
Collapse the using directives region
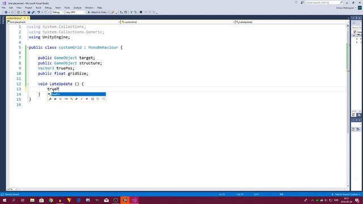[28, 27]
